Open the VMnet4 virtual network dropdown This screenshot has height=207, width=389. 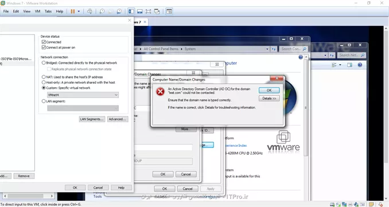(83, 95)
